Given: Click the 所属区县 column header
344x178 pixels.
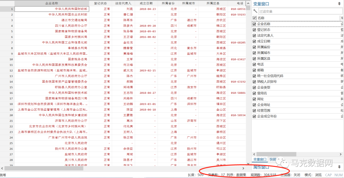Looking at the screenshot, I should click(213, 3).
